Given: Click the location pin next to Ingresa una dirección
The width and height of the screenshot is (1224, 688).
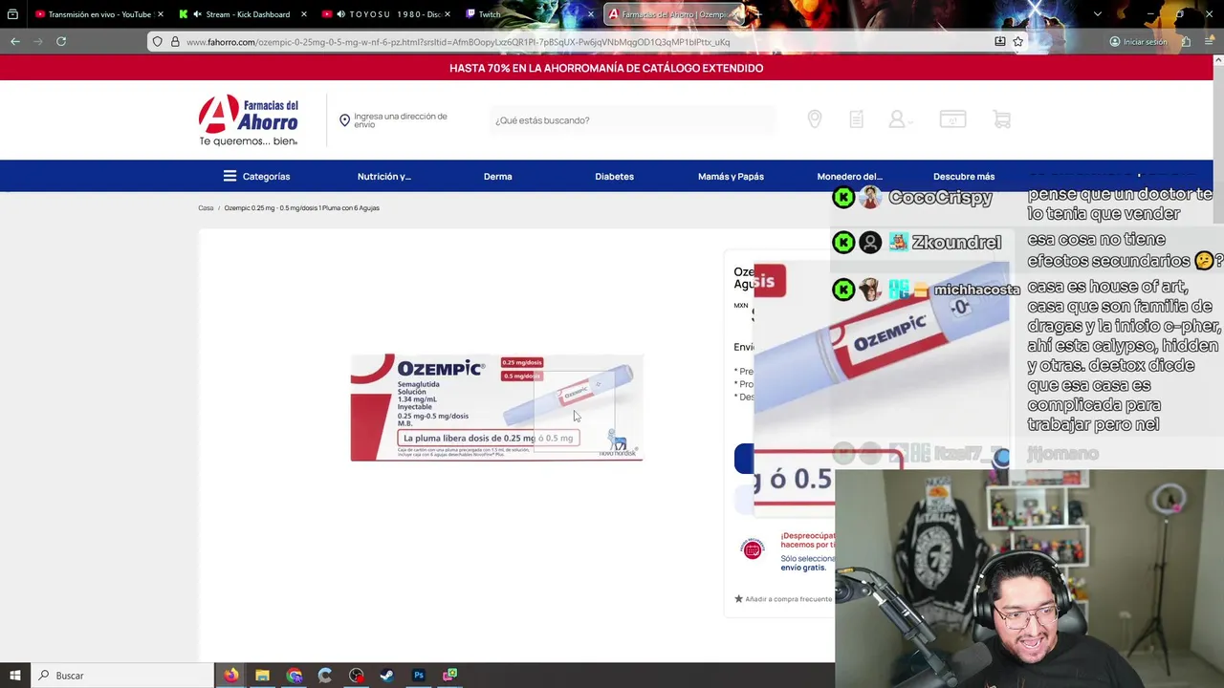Looking at the screenshot, I should [x=344, y=120].
